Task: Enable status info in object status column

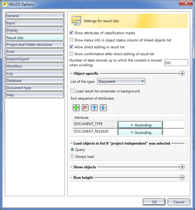Action: pos(71,40)
